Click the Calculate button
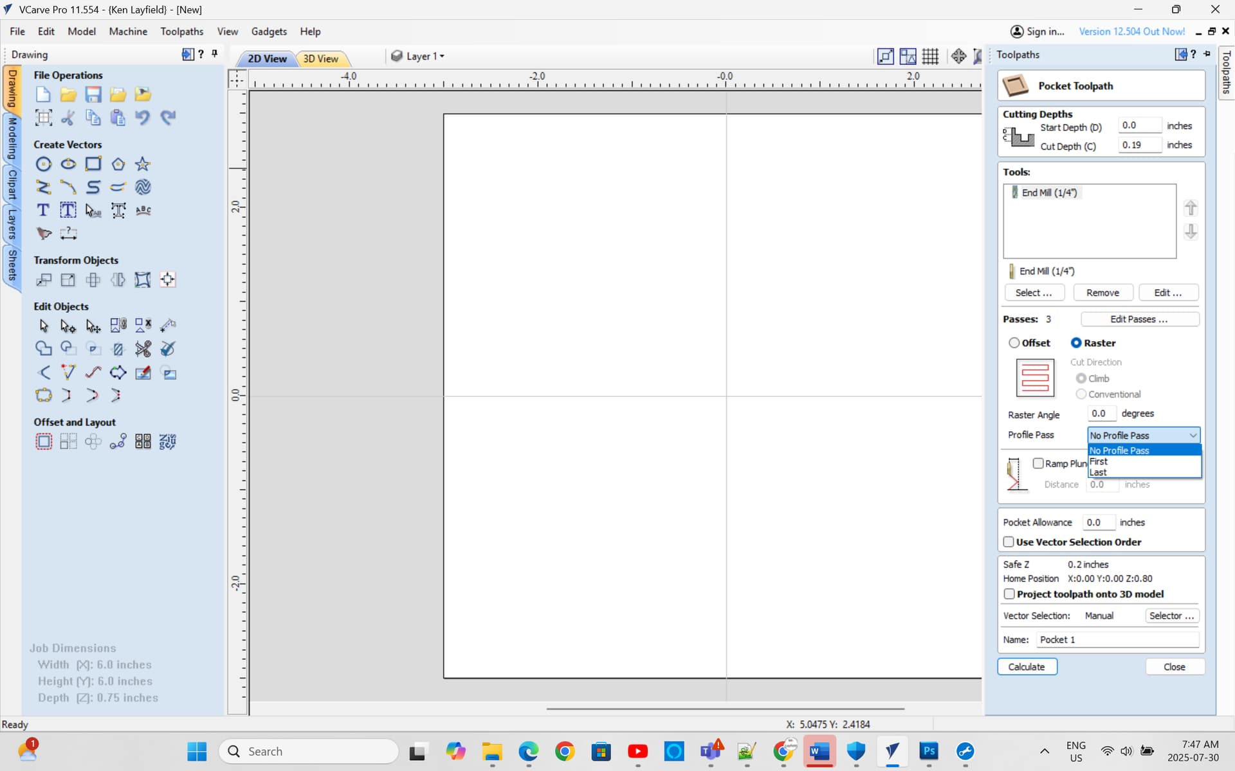The image size is (1235, 771). [x=1027, y=667]
